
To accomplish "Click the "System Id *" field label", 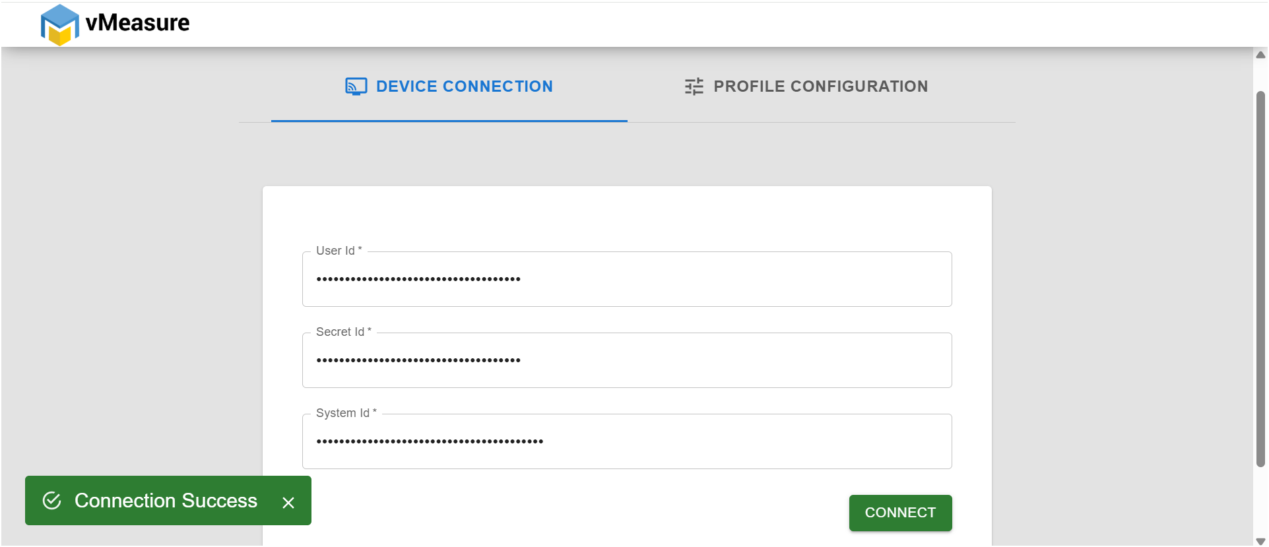I will coord(346,413).
